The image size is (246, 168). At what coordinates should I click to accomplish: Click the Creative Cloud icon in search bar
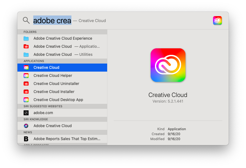point(217,20)
